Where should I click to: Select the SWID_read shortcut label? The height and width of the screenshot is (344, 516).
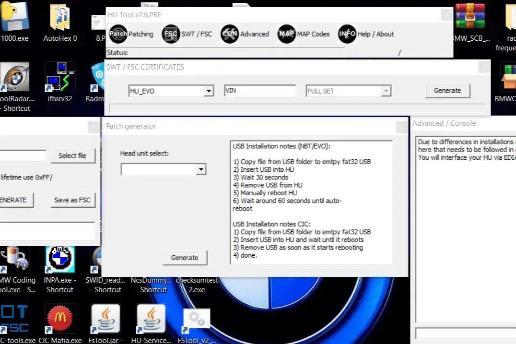[106, 285]
